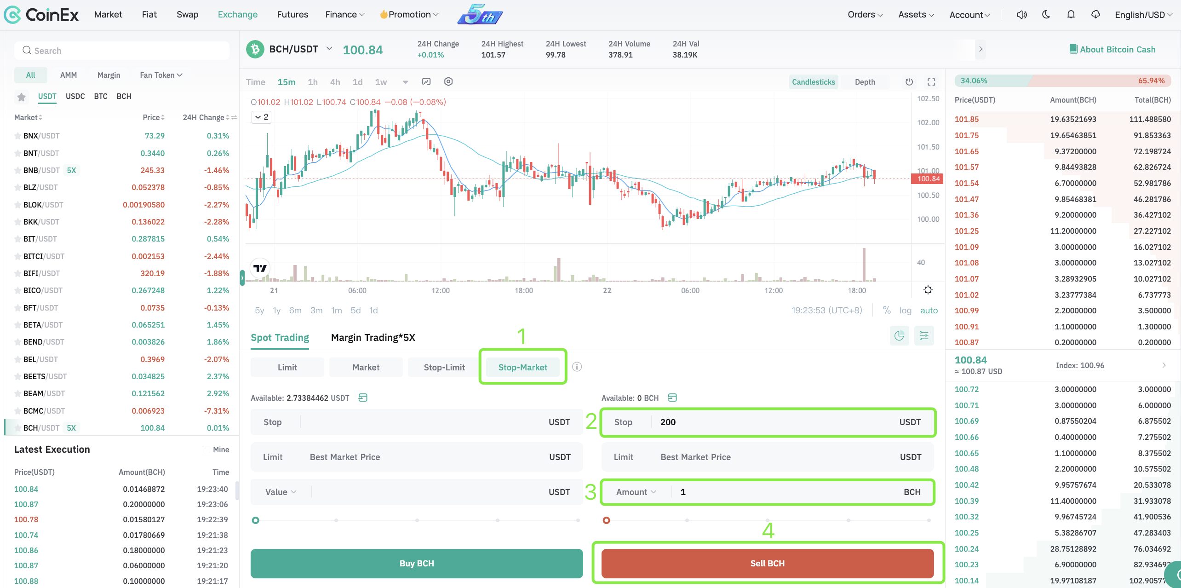Toggle percent scale on chart
The width and height of the screenshot is (1181, 588).
pyautogui.click(x=887, y=310)
